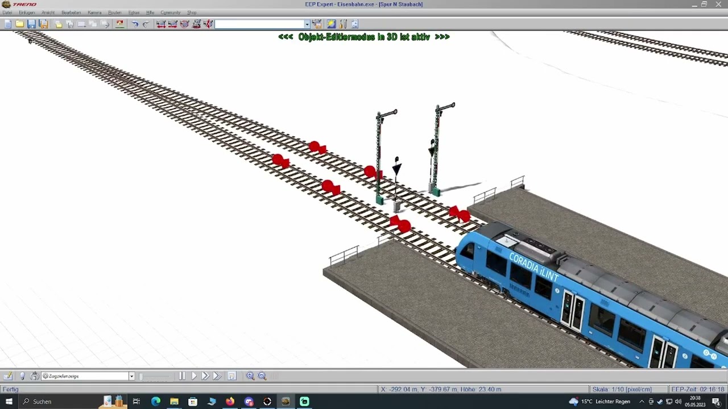This screenshot has height=409, width=728.
Task: Open the Ansicht menu
Action: [48, 12]
